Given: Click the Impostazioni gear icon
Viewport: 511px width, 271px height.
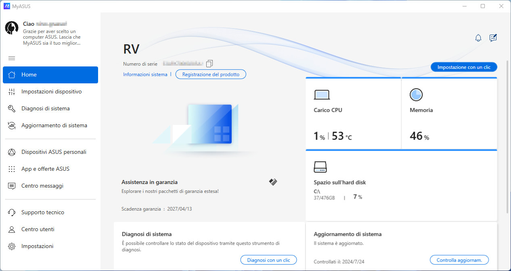Looking at the screenshot, I should (x=12, y=246).
